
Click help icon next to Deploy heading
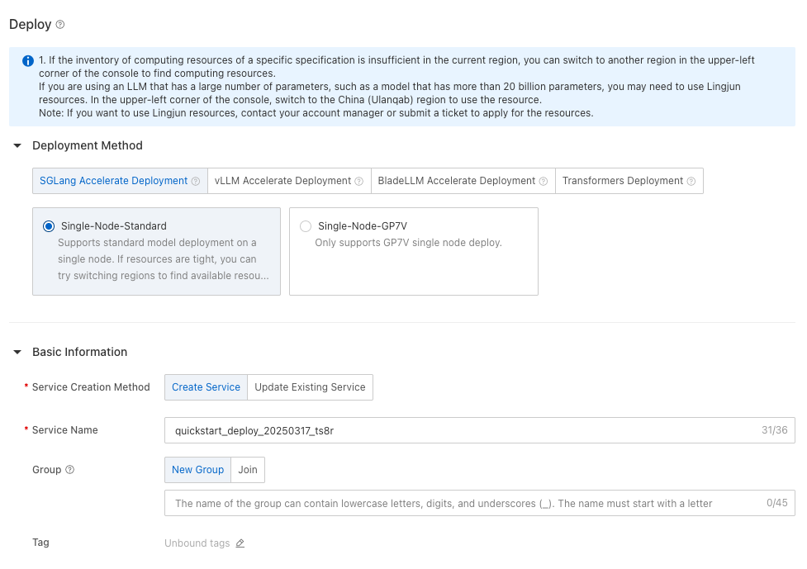[x=60, y=25]
